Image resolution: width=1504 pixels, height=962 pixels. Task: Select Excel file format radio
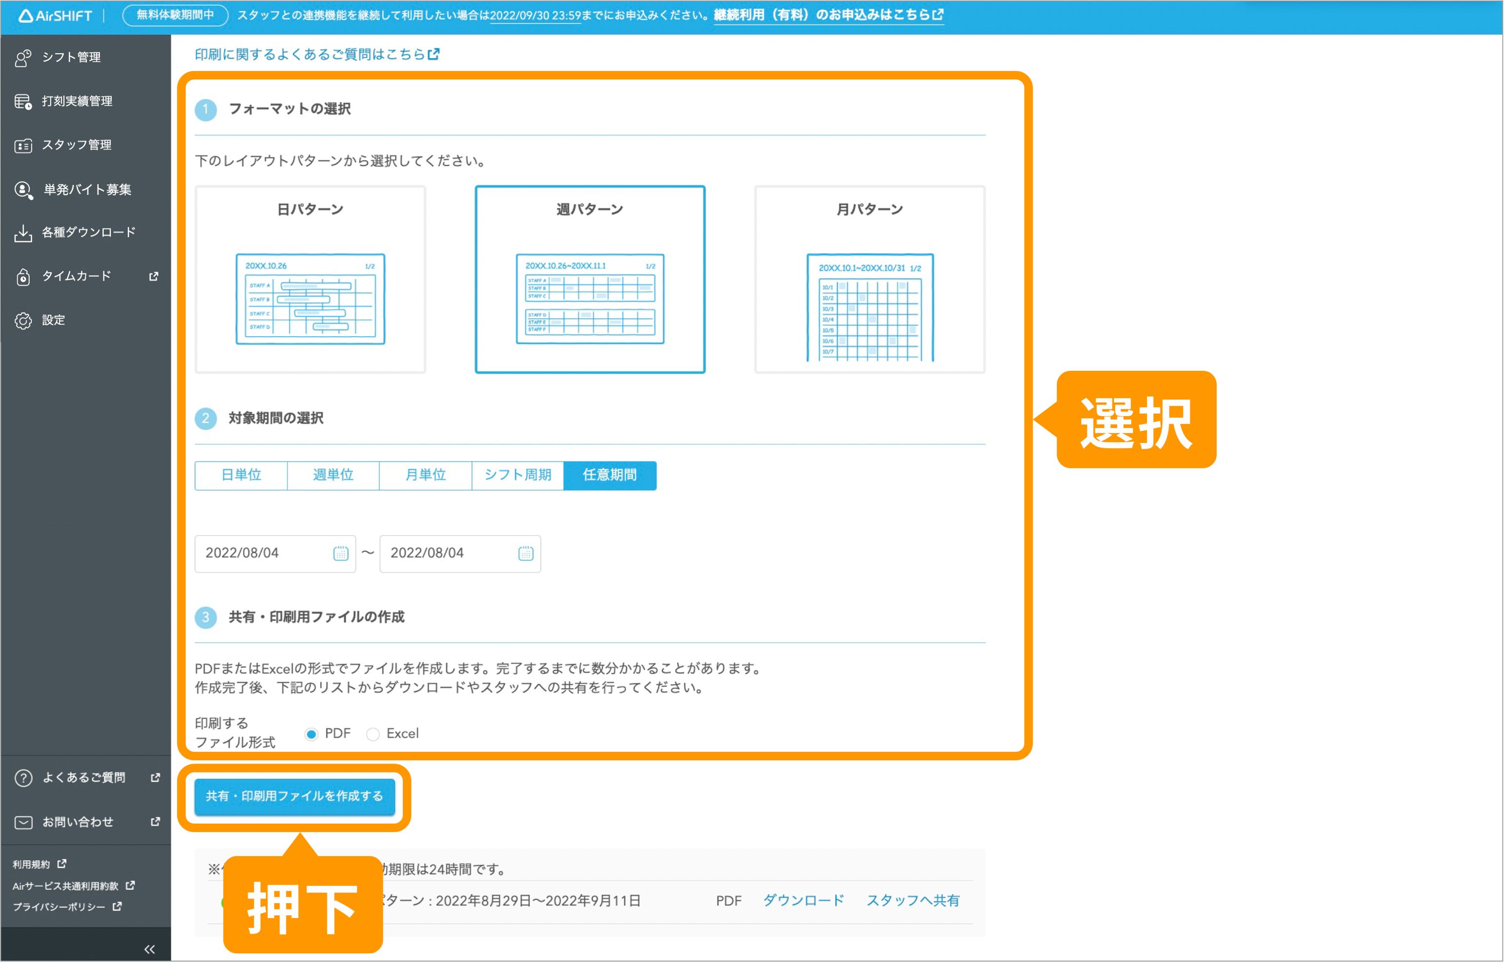373,734
